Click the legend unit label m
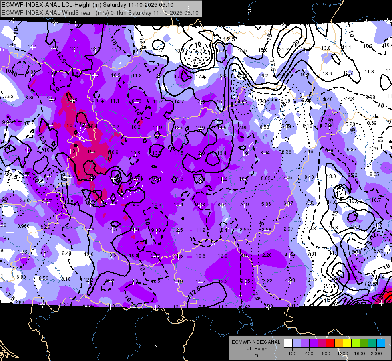This screenshot has height=361, width=392. coord(256,355)
